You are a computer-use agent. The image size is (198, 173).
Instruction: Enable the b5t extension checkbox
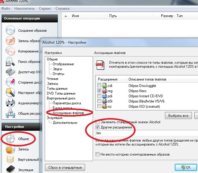click(99, 101)
